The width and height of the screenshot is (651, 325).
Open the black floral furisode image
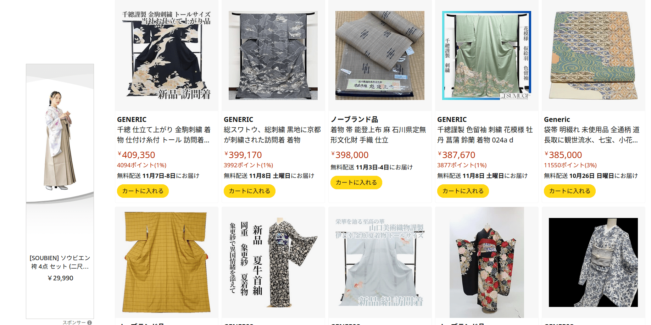point(486,262)
